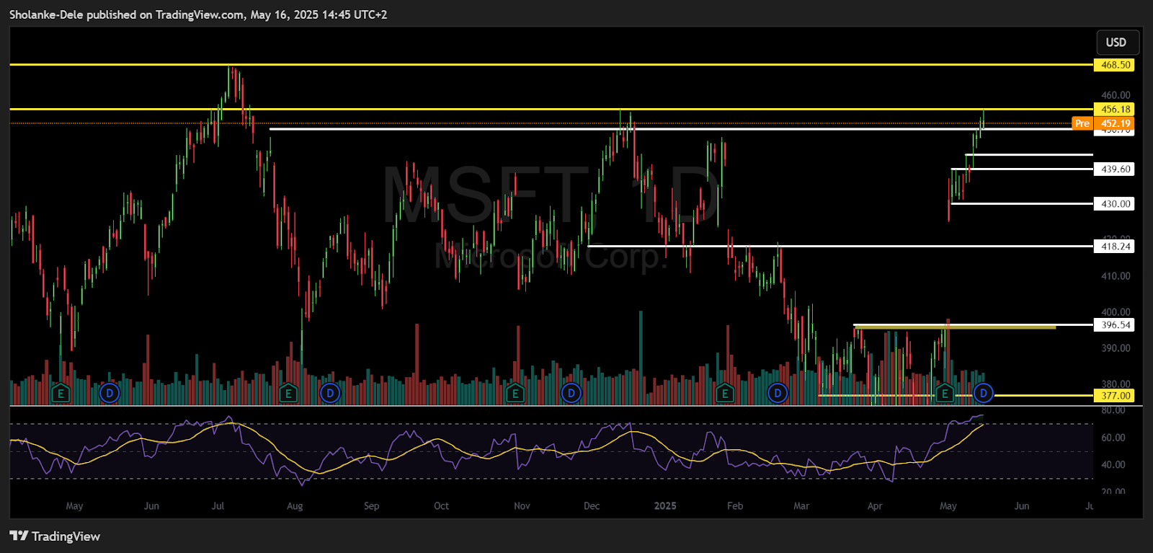Click the last dividend D marker, mid-May 2025
This screenshot has height=553, width=1153.
click(x=984, y=394)
